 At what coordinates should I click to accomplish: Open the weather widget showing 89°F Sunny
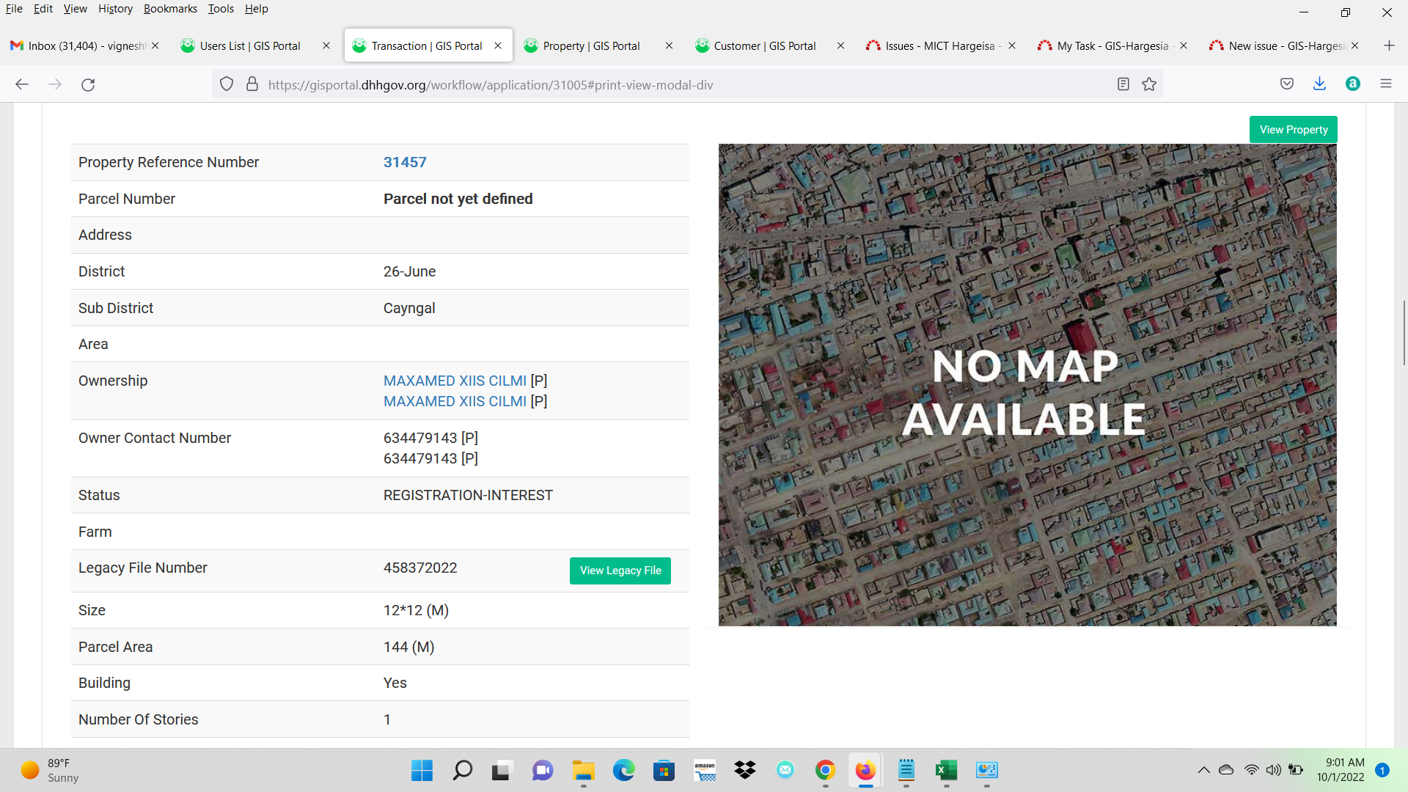coord(50,770)
